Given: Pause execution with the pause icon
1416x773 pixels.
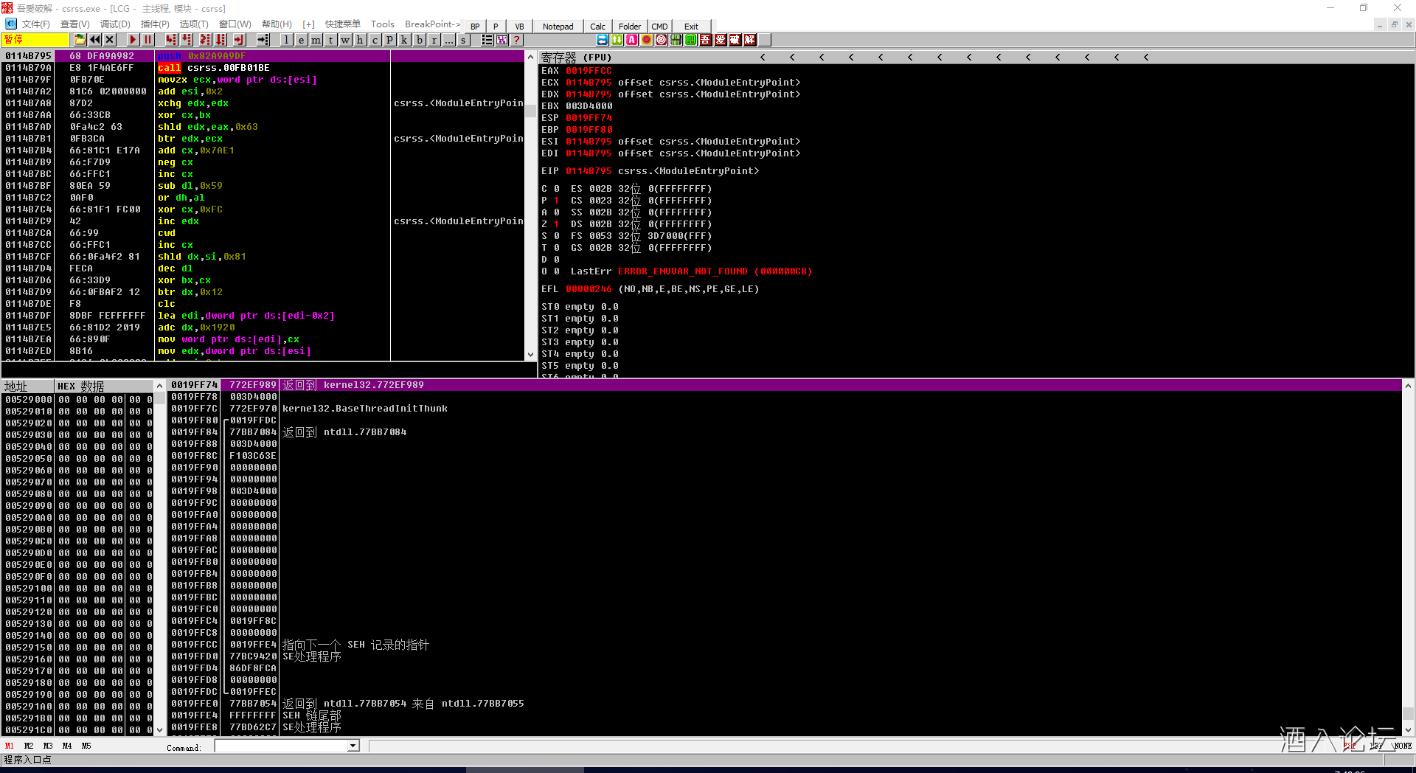Looking at the screenshot, I should click(x=147, y=40).
